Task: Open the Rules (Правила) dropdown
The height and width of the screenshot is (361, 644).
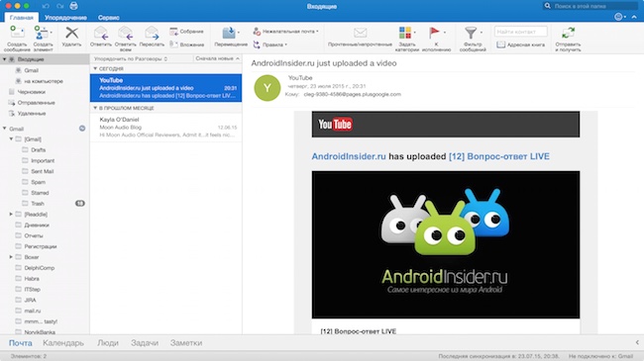Action: [x=269, y=45]
